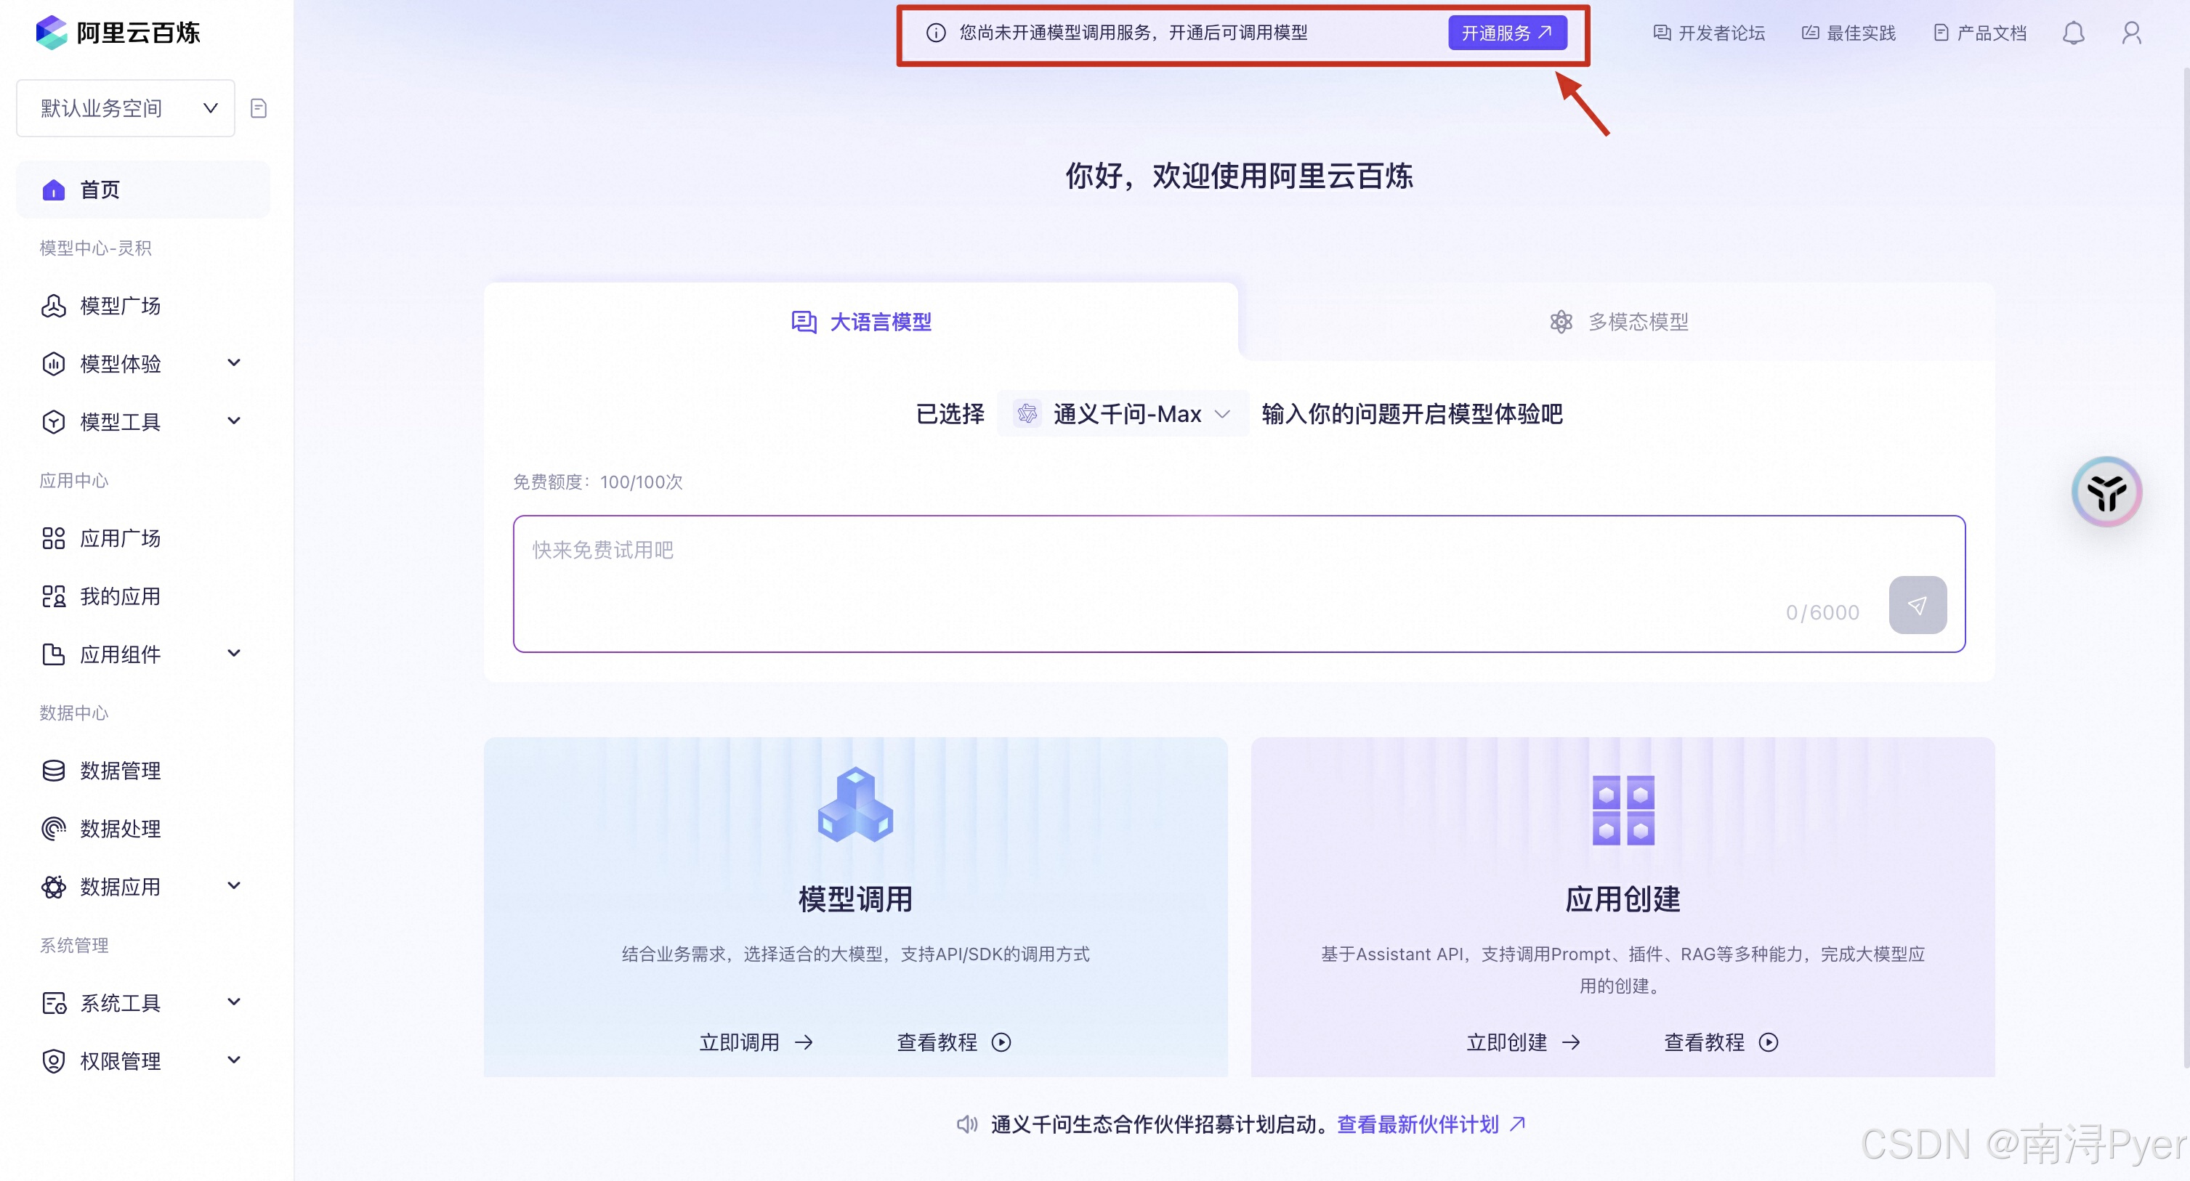This screenshot has width=2190, height=1181.
Task: Open the 产品文档 link
Action: pos(1980,33)
